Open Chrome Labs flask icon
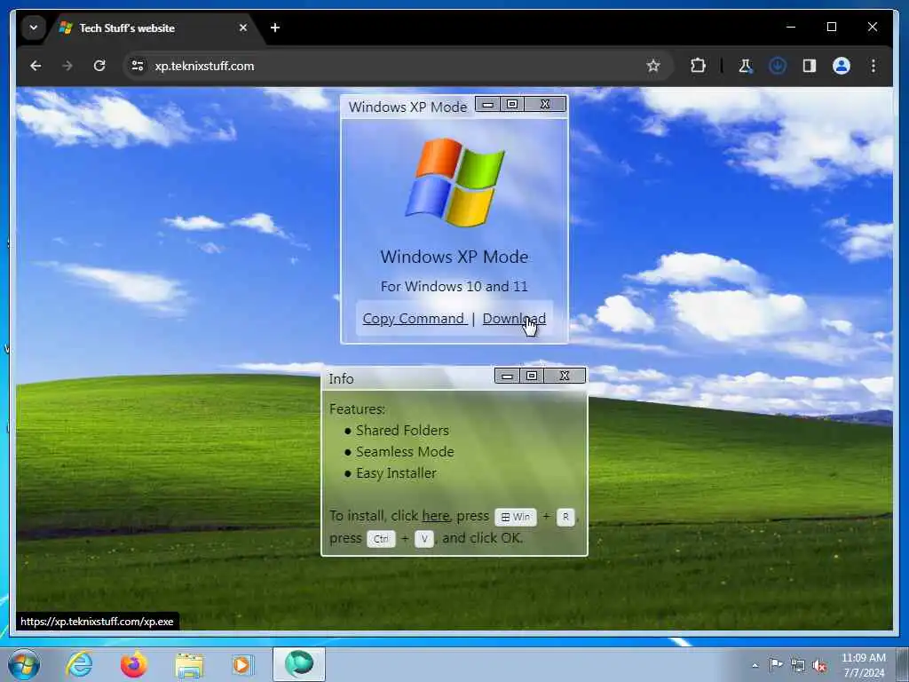The width and height of the screenshot is (909, 682). point(745,66)
